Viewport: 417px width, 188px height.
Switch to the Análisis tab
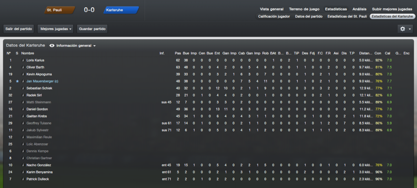pos(359,9)
